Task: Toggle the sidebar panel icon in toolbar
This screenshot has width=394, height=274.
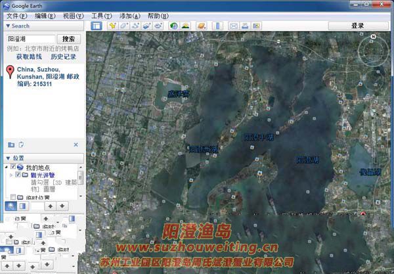Action: (97, 26)
